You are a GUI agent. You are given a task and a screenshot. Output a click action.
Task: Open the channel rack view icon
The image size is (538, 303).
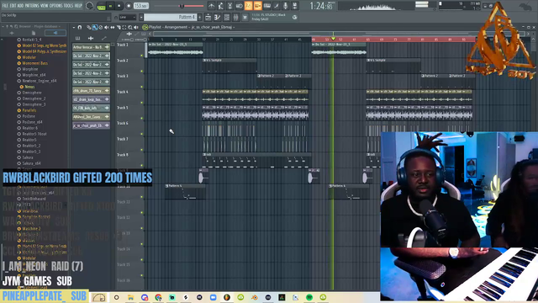tap(226, 17)
